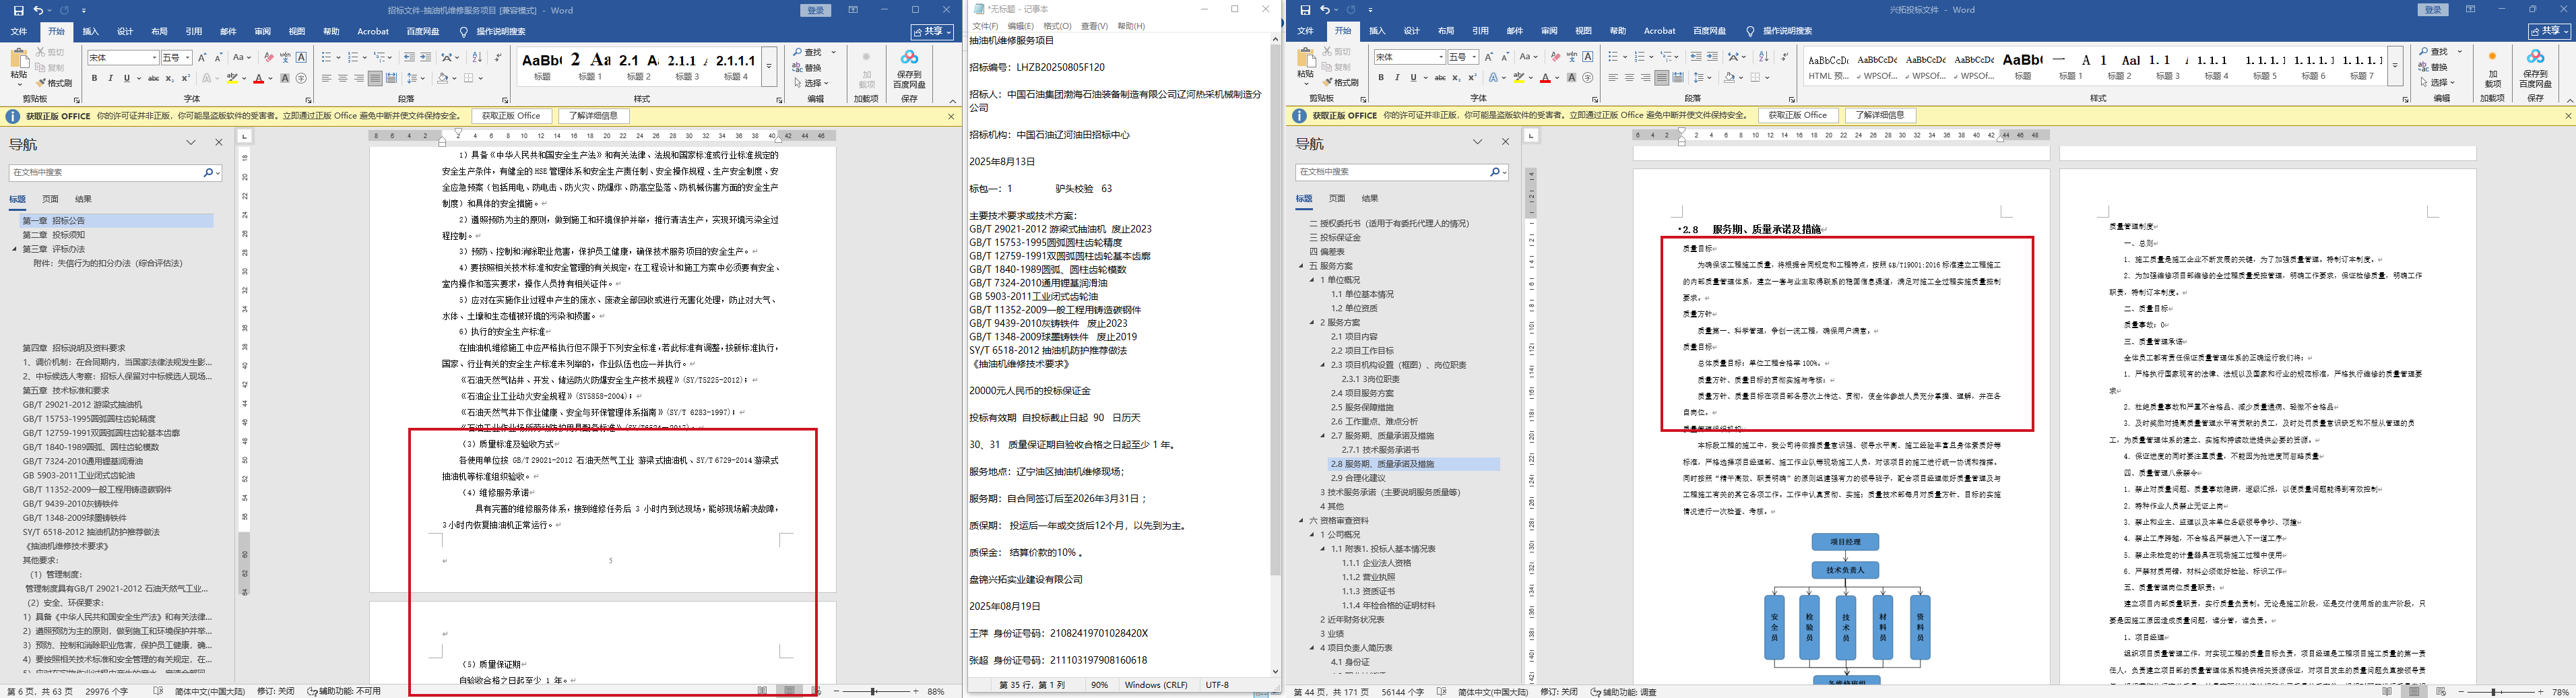Open ribbon display options in left Word title bar
2576x698 pixels.
(852, 10)
